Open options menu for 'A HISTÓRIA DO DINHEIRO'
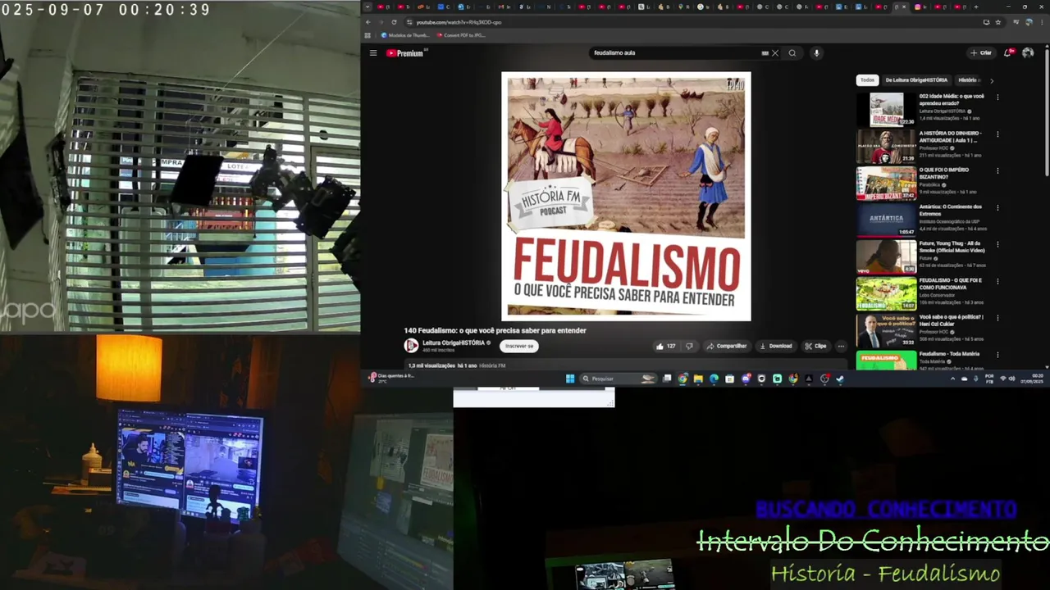The width and height of the screenshot is (1050, 590). click(x=997, y=134)
